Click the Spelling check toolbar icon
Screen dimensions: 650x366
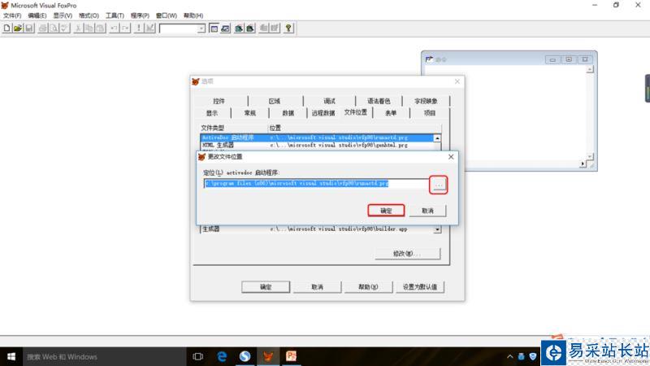pyautogui.click(x=64, y=28)
